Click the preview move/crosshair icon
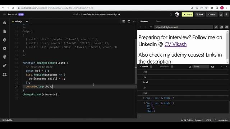This screenshot has height=129, width=230. [216, 27]
